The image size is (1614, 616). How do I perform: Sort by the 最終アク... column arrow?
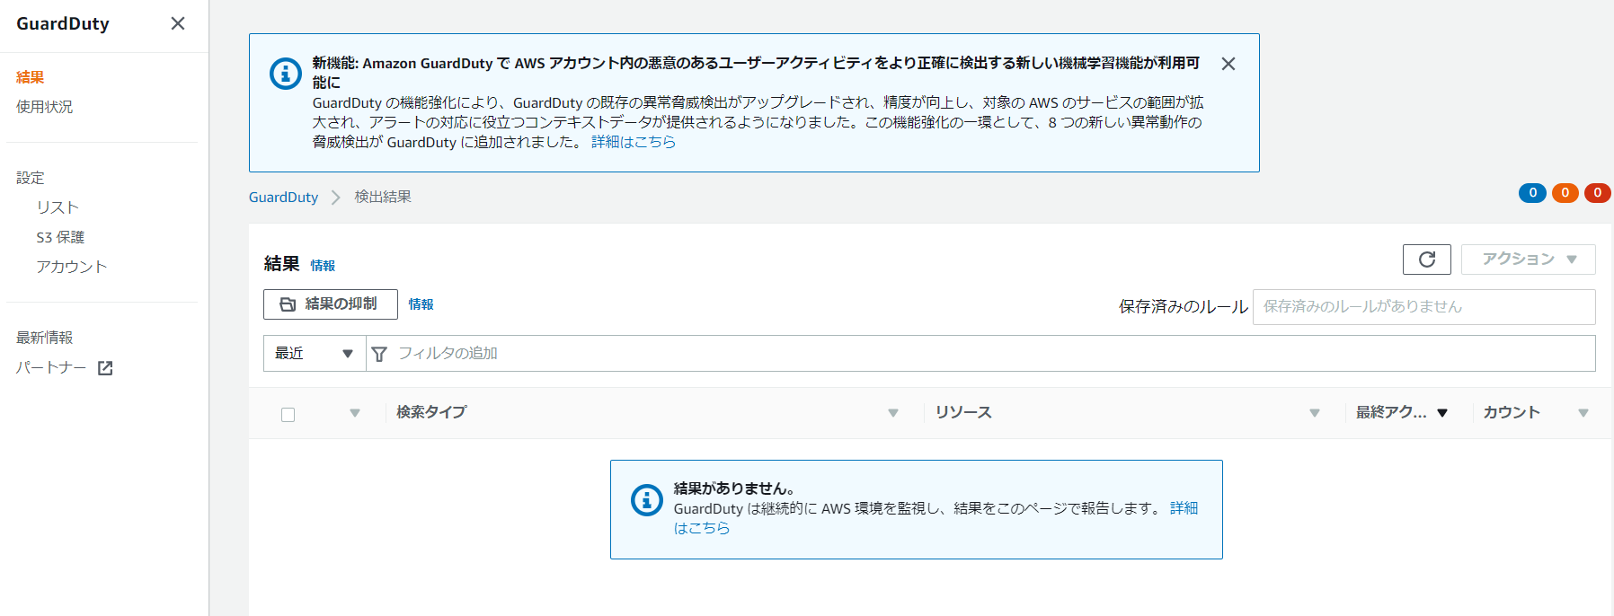1442,413
